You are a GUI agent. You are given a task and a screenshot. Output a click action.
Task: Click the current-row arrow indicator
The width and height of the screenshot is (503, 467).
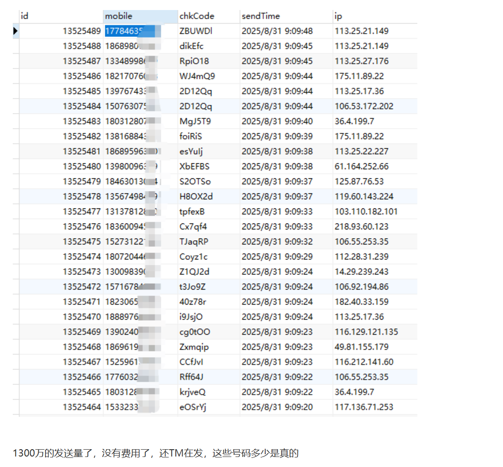click(x=15, y=31)
